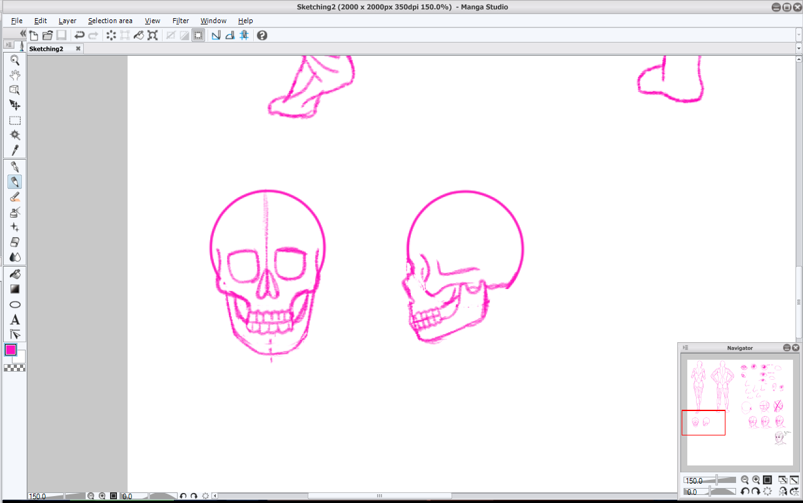
Task: Select the Eyedropper tool in toolbox
Action: 15,150
